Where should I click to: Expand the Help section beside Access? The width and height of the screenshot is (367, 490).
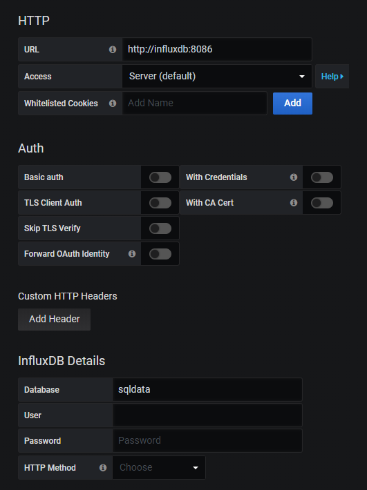pyautogui.click(x=332, y=76)
